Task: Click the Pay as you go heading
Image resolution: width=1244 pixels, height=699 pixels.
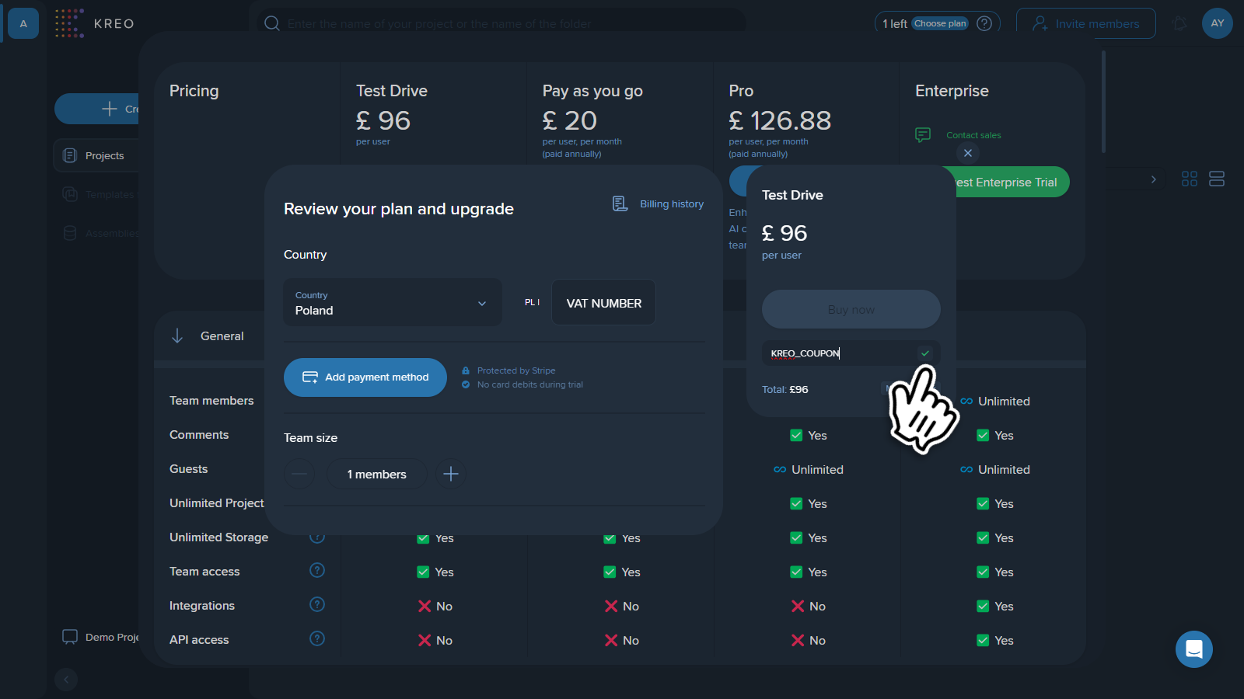Action: click(x=592, y=91)
